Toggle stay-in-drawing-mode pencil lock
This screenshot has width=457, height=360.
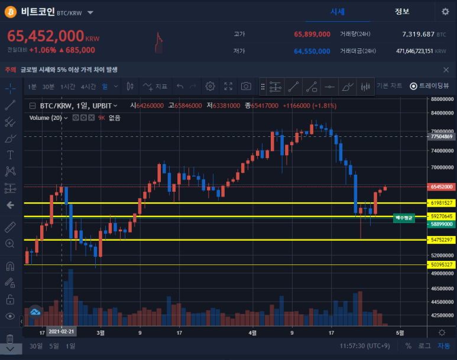tap(10, 283)
